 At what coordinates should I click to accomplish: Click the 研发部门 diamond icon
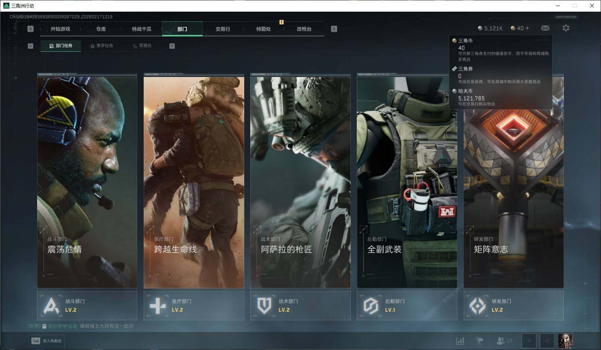pyautogui.click(x=477, y=306)
